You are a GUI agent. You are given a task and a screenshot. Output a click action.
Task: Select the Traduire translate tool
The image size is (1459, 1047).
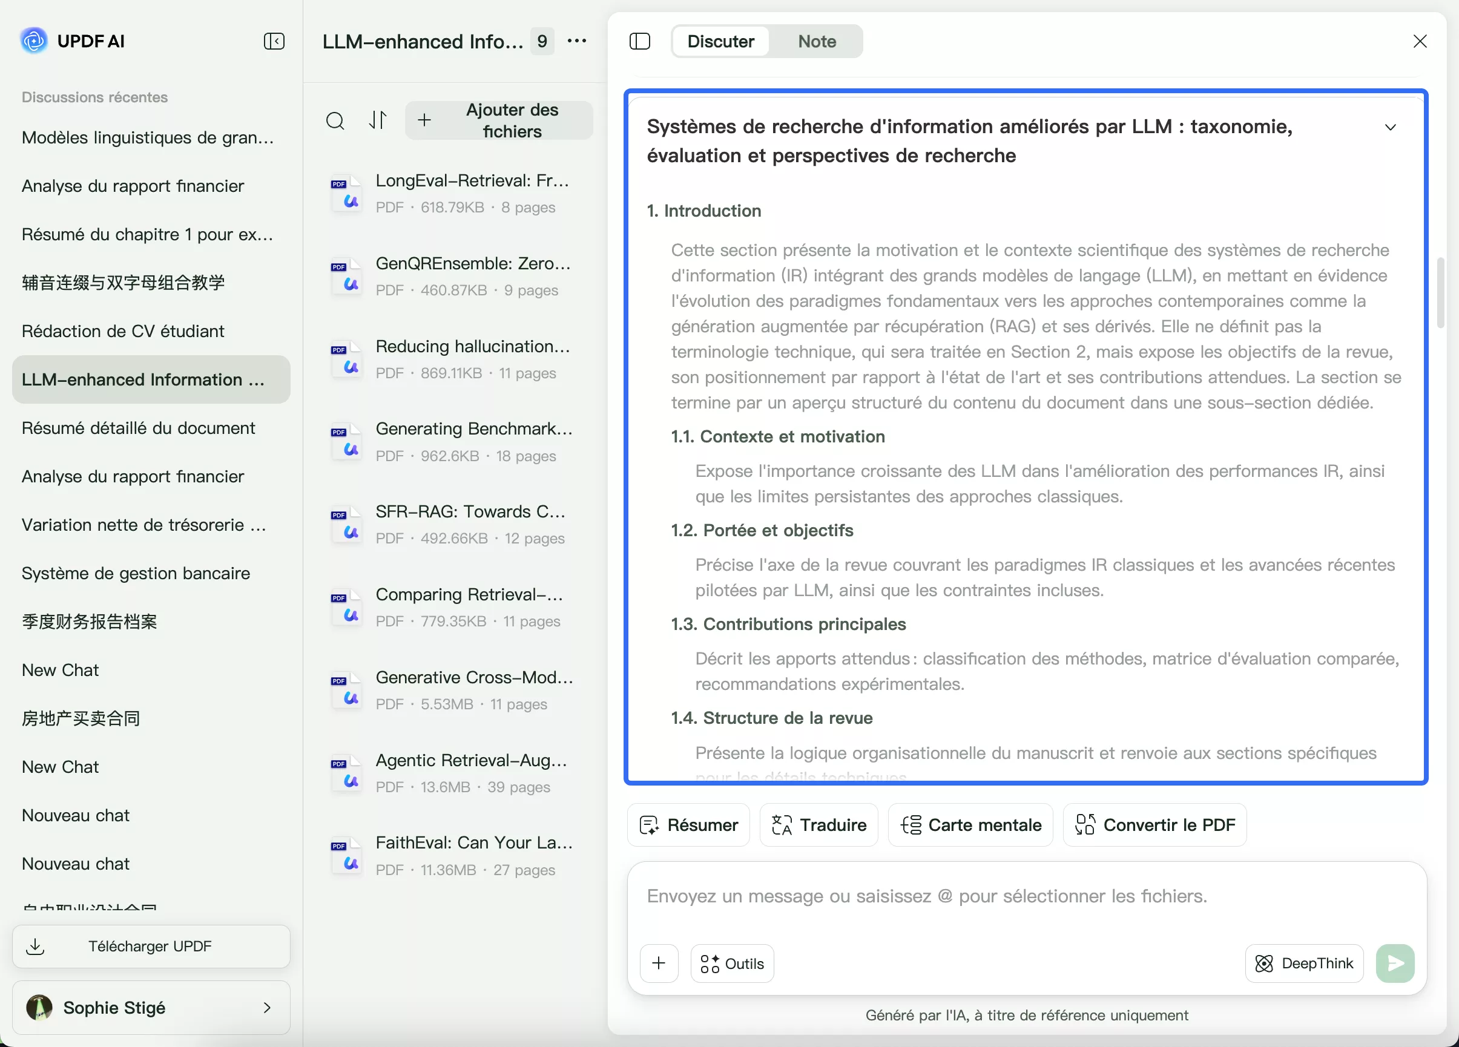[818, 825]
